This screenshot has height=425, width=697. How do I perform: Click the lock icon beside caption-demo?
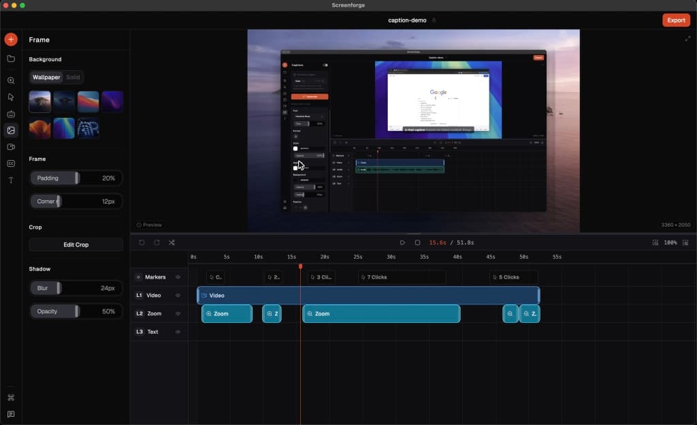(434, 20)
